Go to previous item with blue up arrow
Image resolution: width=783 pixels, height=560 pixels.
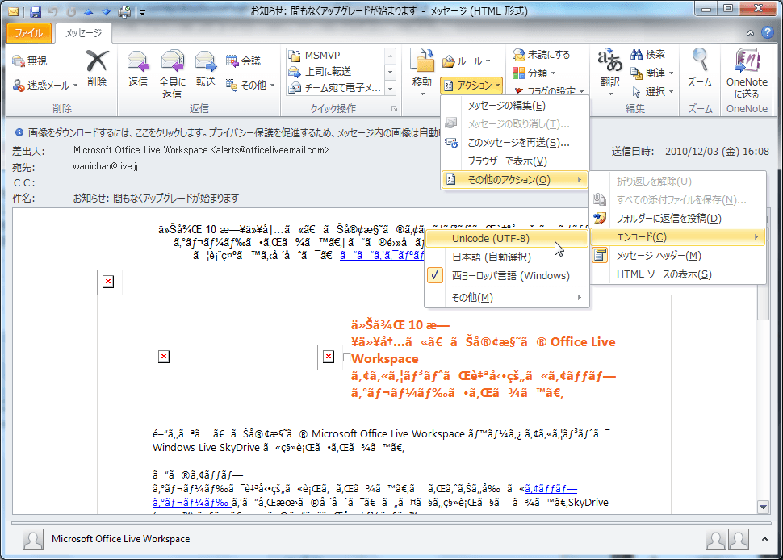click(89, 11)
